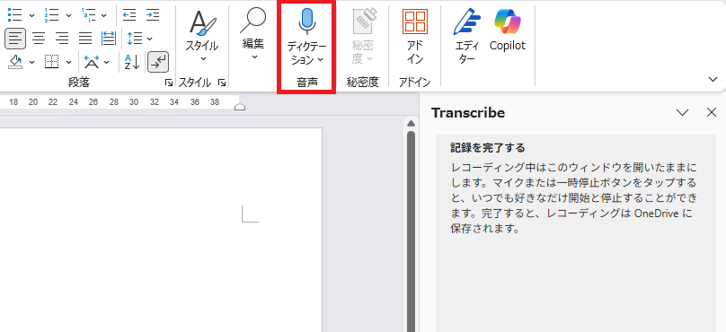Toggle justify alignment for paragraph
The height and width of the screenshot is (332, 726).
(85, 39)
